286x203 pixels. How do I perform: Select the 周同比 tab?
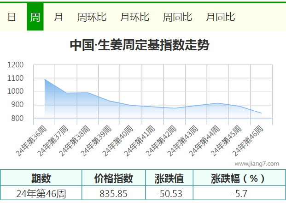(x=177, y=17)
